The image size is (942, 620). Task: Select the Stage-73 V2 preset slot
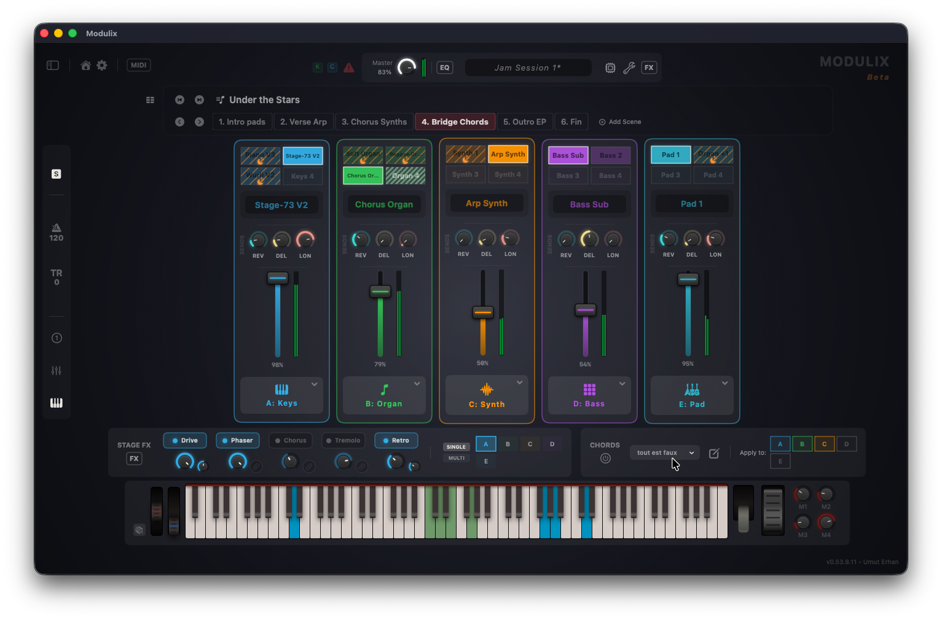click(302, 156)
